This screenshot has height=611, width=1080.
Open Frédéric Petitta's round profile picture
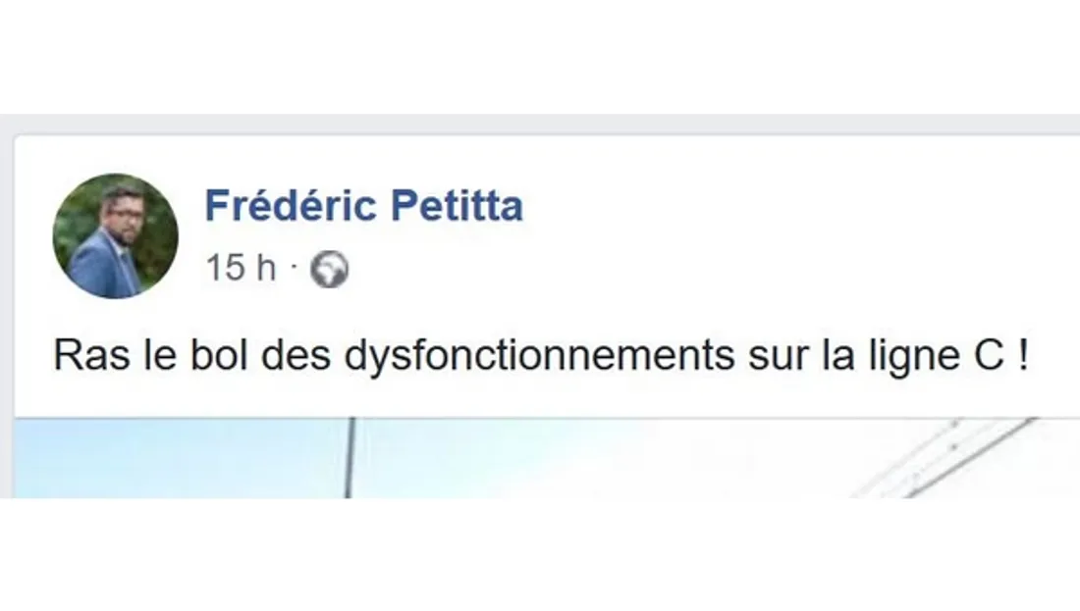pyautogui.click(x=115, y=235)
